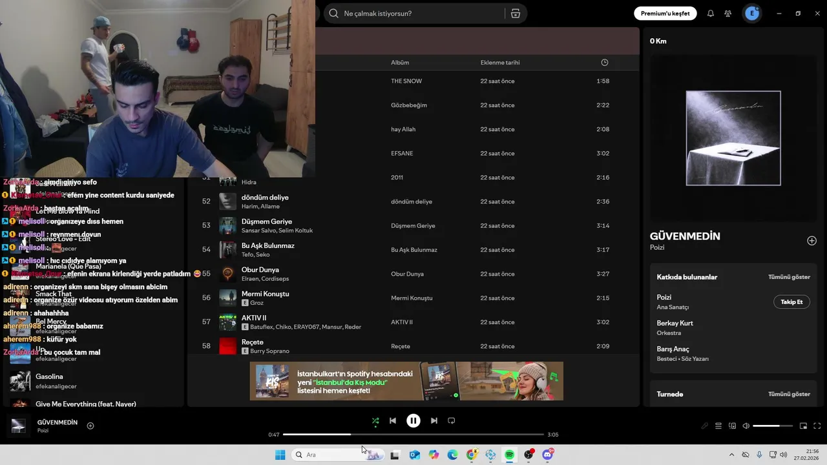
Task: Sort by duration clock icon
Action: (605, 63)
